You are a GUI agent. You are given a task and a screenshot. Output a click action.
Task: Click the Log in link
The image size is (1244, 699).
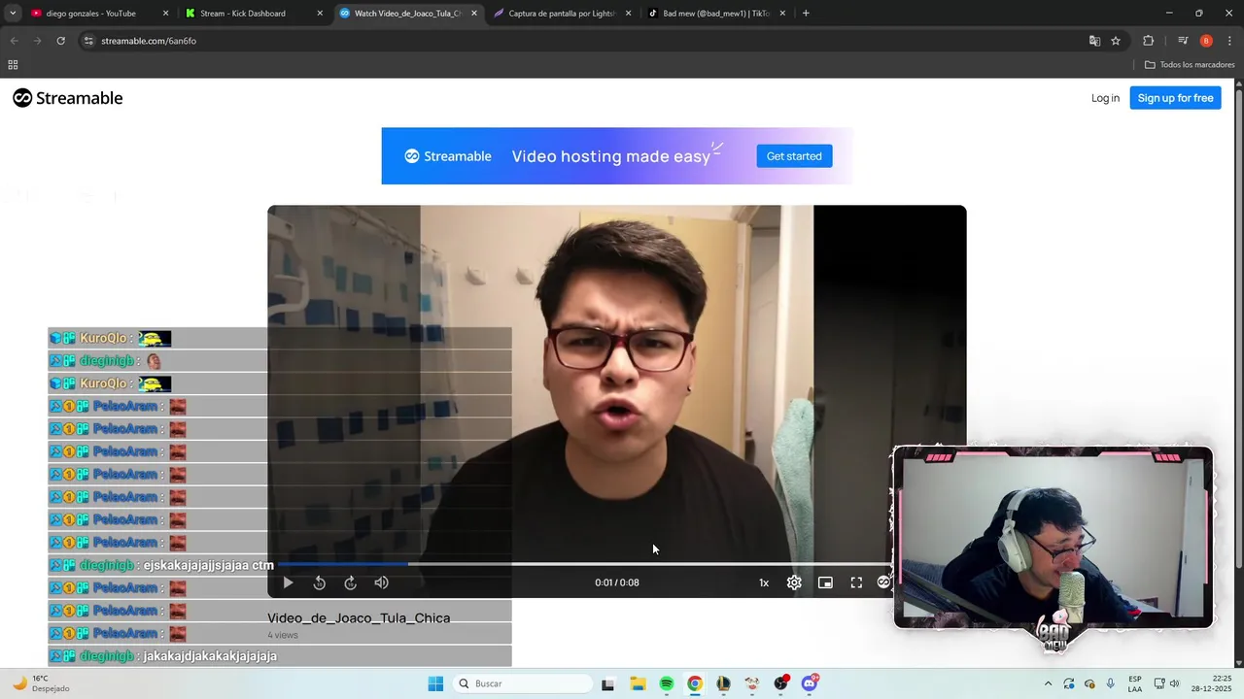point(1105,98)
